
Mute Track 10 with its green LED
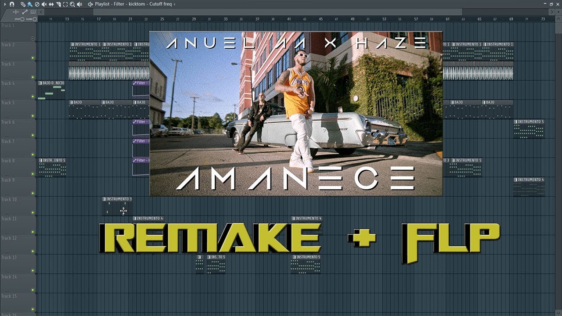pos(32,212)
